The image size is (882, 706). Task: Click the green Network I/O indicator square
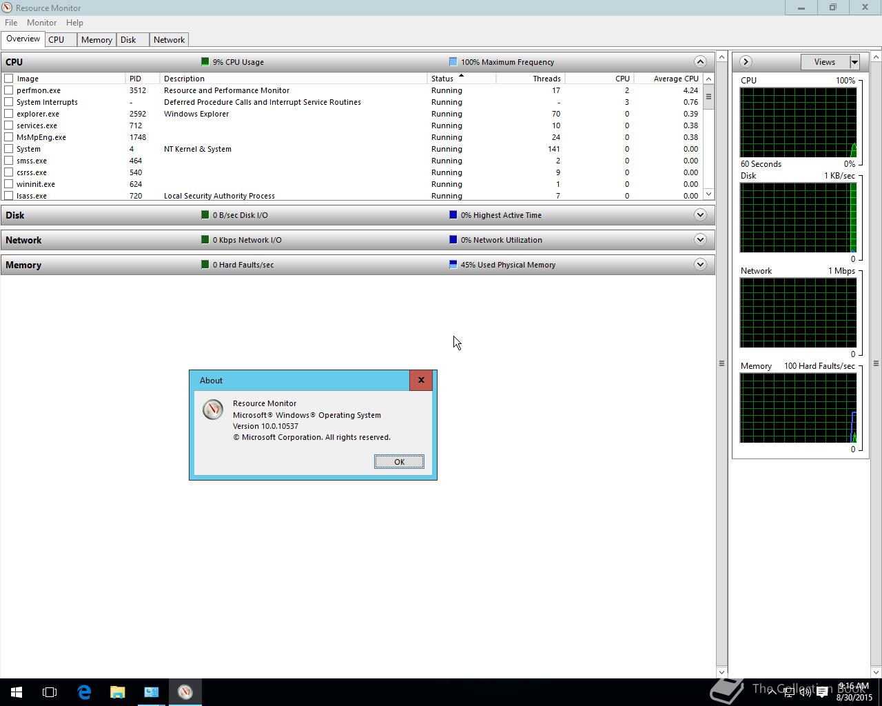[x=205, y=240]
